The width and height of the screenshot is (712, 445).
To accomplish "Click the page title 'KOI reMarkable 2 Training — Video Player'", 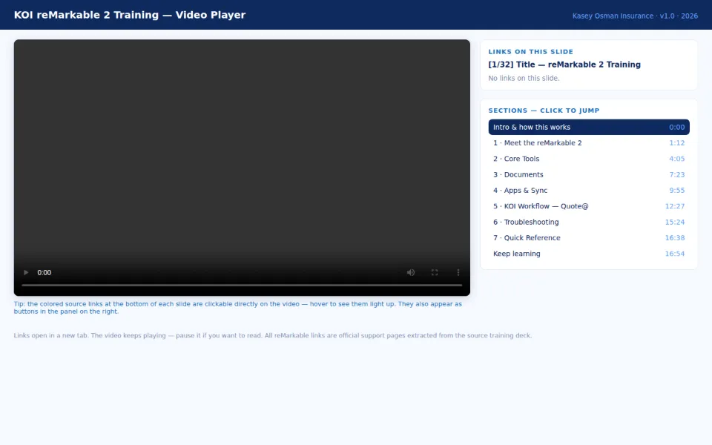I will [130, 15].
